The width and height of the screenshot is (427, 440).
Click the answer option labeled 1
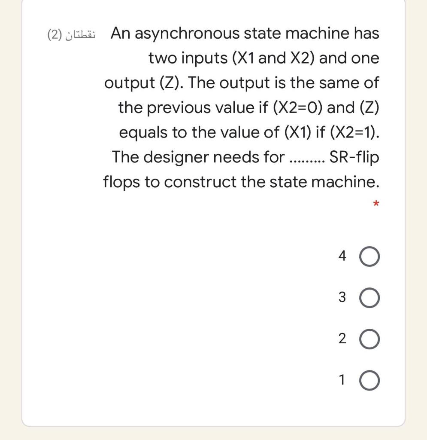coord(342,380)
